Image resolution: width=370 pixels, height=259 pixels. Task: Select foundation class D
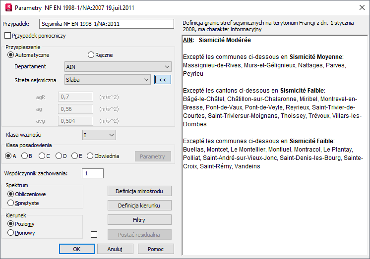coord(59,156)
